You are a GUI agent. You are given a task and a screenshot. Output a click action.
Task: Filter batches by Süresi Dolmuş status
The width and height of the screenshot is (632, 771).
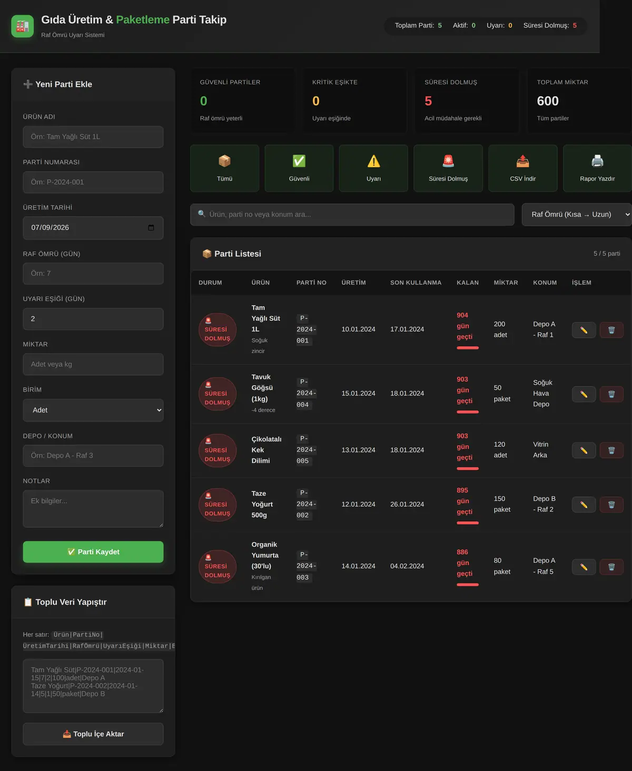pyautogui.click(x=448, y=168)
